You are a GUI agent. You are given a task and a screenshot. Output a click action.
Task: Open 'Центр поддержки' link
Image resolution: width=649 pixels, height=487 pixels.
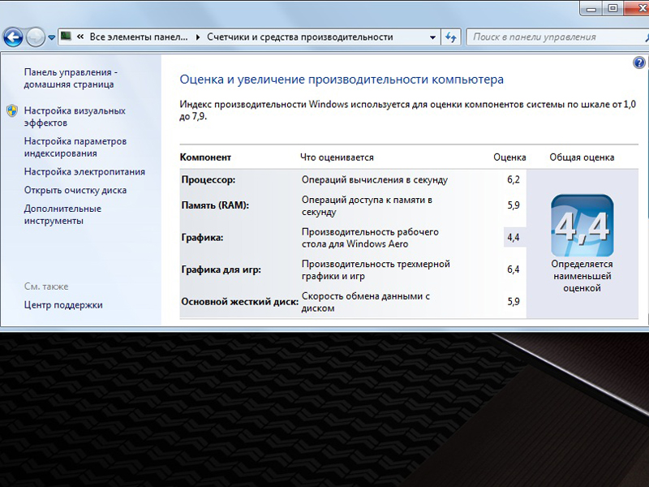pyautogui.click(x=63, y=305)
